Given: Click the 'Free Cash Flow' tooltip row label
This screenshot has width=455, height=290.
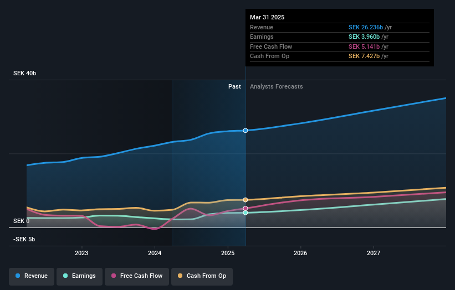Looking at the screenshot, I should point(271,46).
